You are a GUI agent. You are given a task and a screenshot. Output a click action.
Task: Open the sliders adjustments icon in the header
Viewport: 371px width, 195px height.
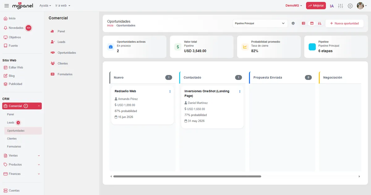pos(340,6)
